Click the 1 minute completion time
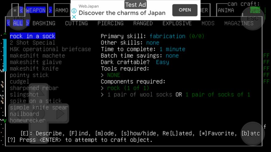This screenshot has width=271, height=152. point(172,49)
